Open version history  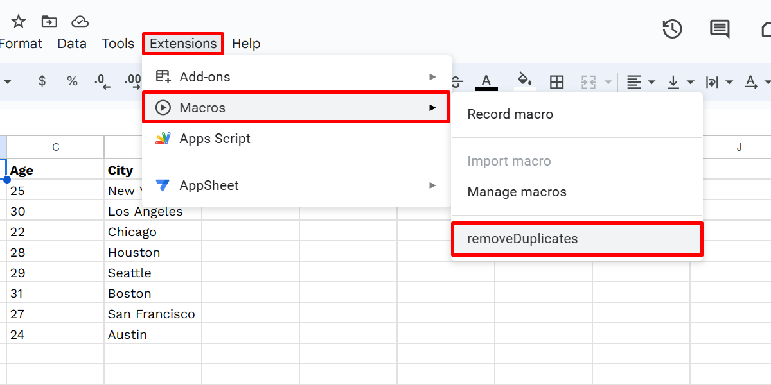pyautogui.click(x=672, y=29)
